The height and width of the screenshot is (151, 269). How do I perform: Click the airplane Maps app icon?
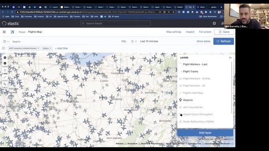[13, 32]
